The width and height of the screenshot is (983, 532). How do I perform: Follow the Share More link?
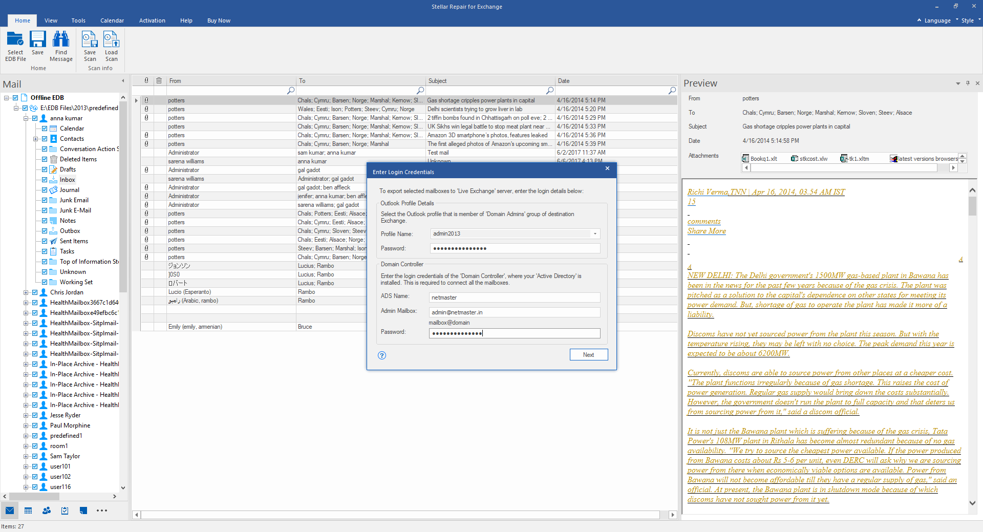707,231
